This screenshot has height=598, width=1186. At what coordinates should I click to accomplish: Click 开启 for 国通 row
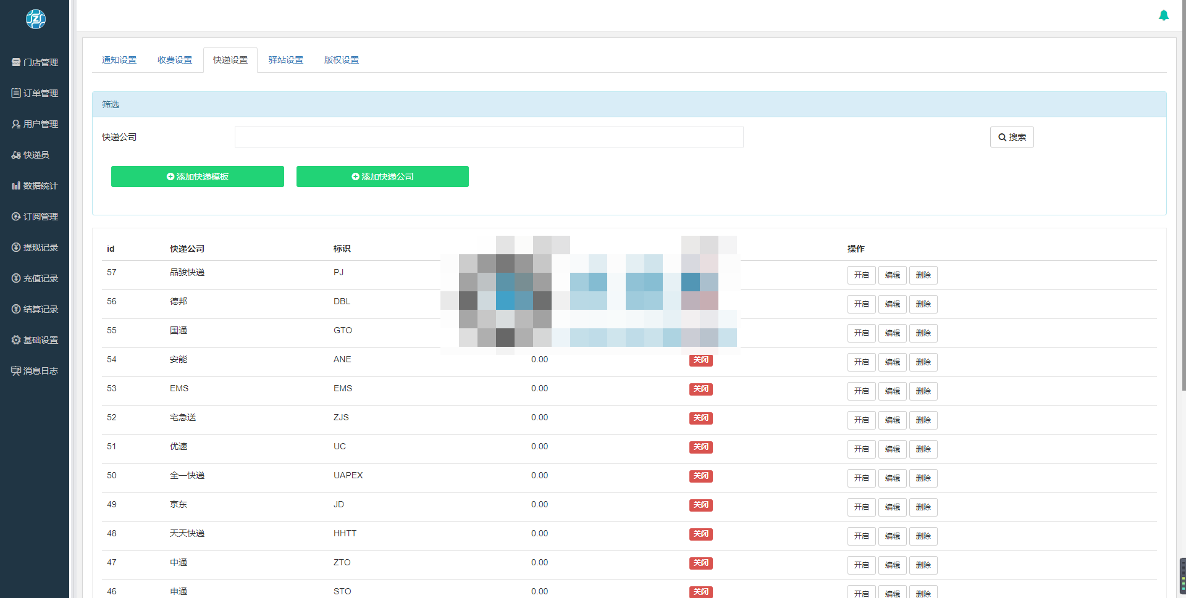click(x=861, y=333)
